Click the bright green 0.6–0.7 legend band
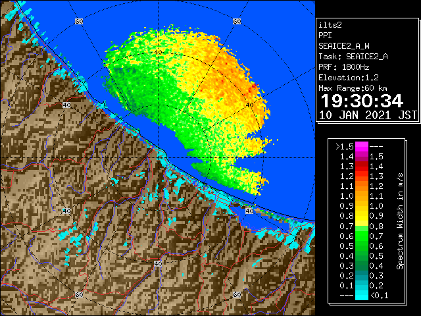Image resolution: width=421 pixels, height=316 pixels. click(362, 236)
